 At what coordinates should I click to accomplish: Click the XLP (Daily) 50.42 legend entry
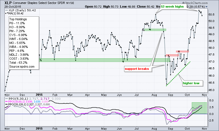point(21,10)
